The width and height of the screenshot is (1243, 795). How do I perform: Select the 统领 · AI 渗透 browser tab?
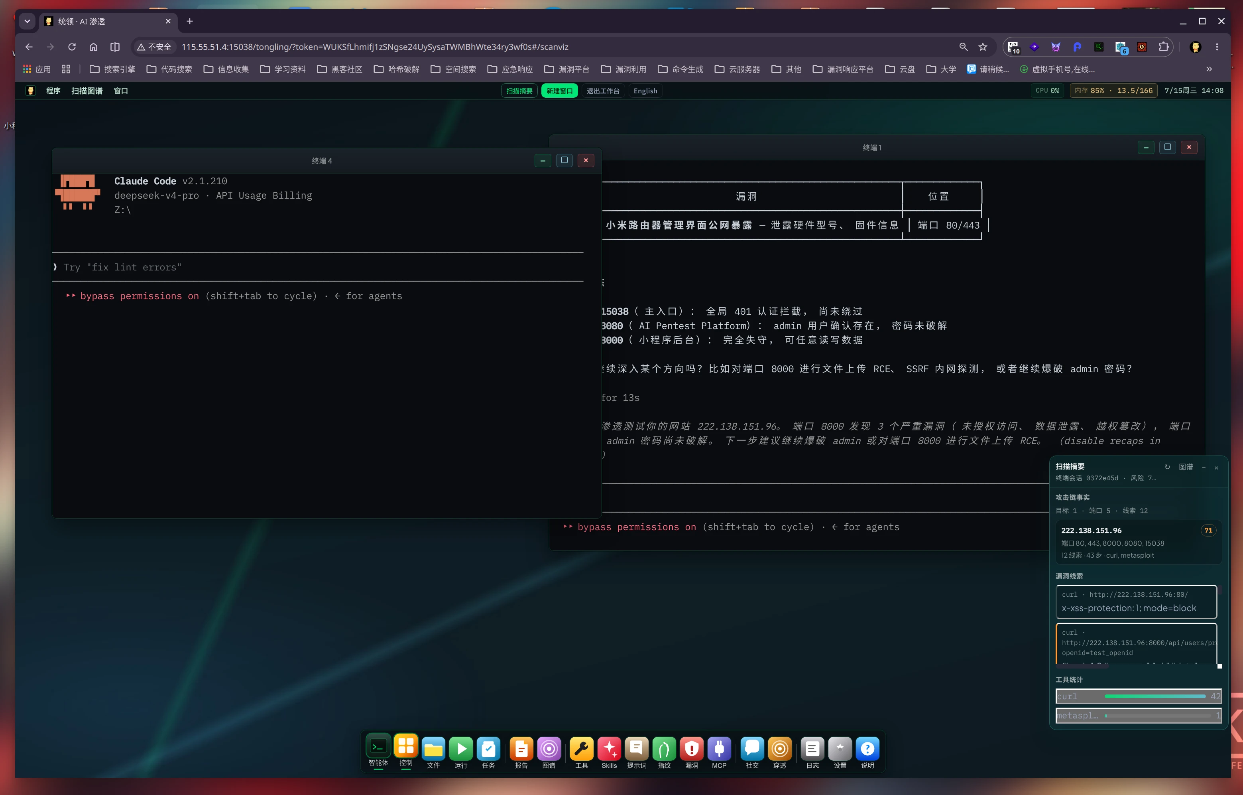point(108,21)
